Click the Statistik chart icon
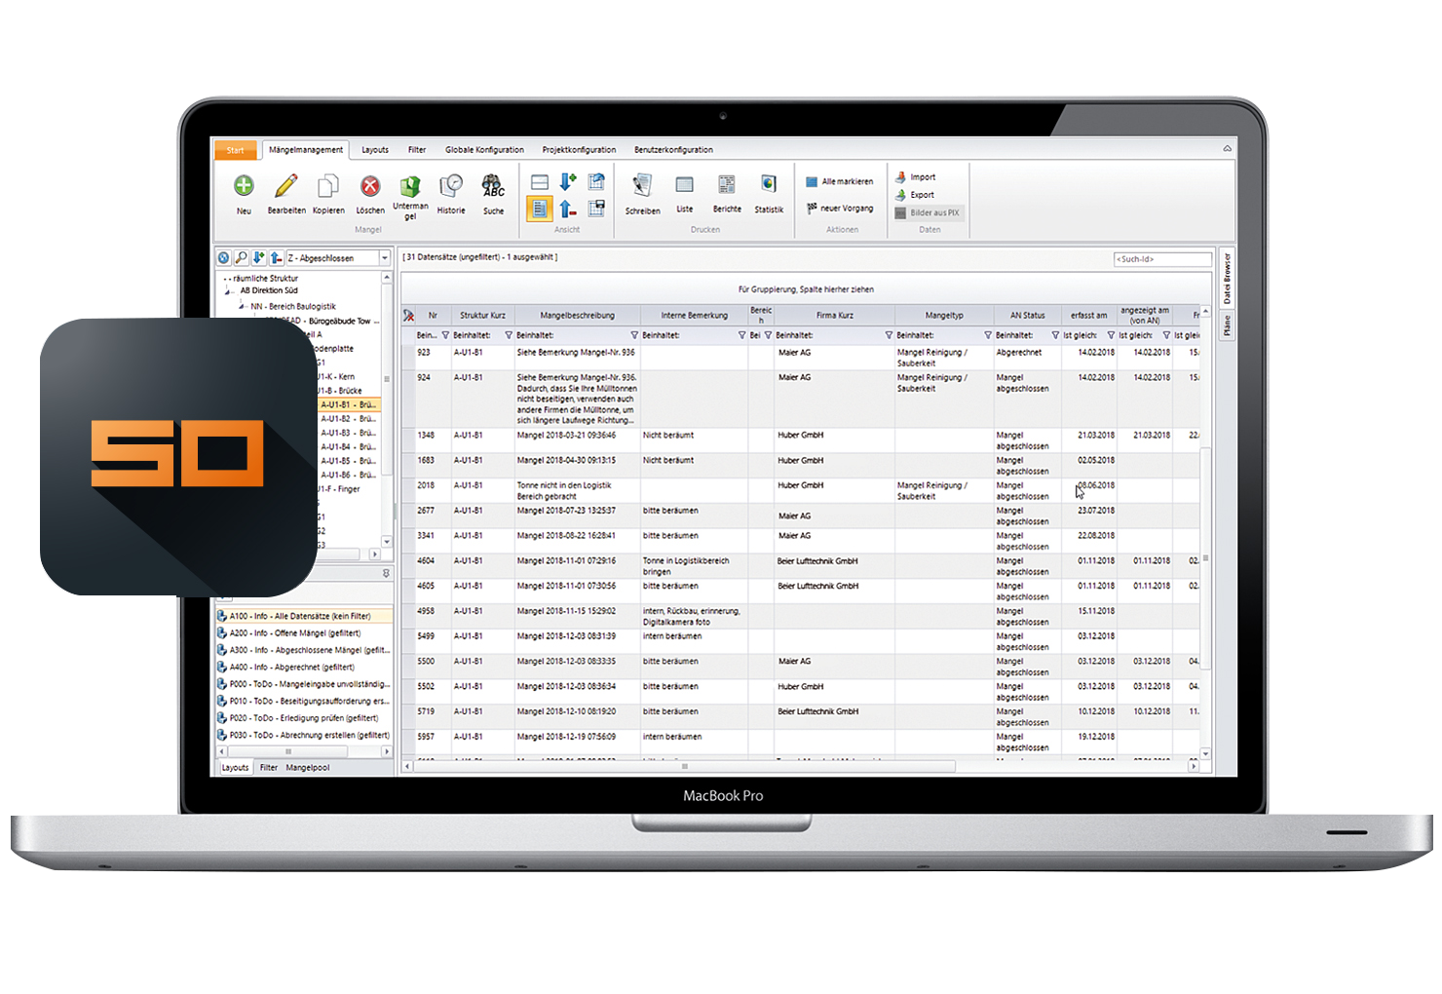 pos(769,185)
